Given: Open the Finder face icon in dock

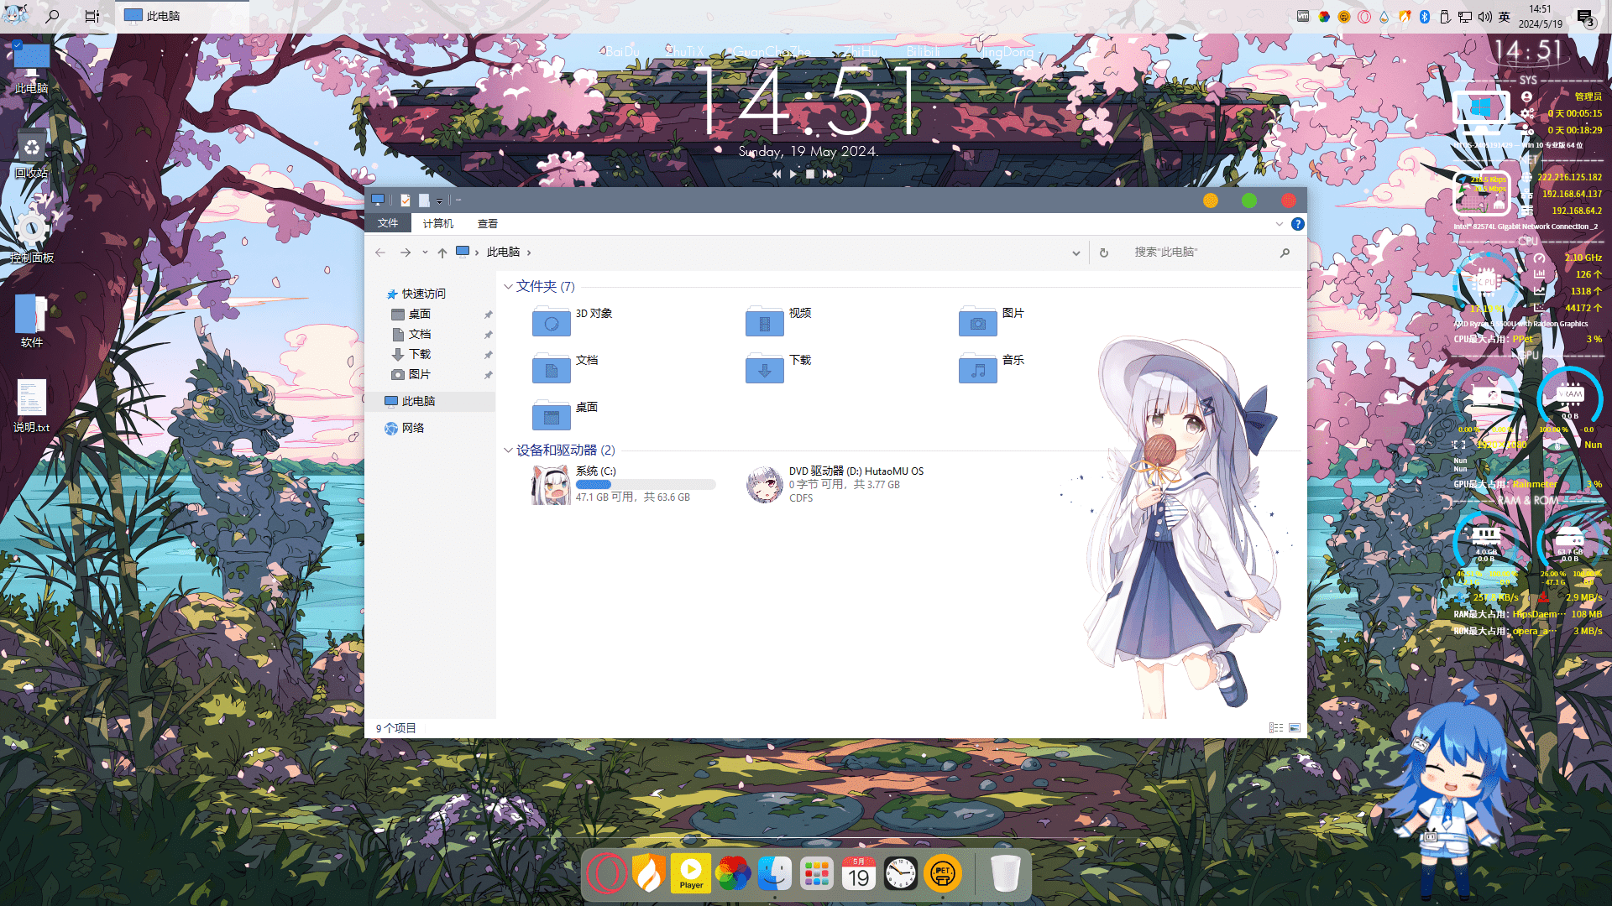Looking at the screenshot, I should [774, 873].
